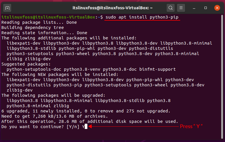
Task: Click the line following packages will be upgraded
Action: [54, 95]
